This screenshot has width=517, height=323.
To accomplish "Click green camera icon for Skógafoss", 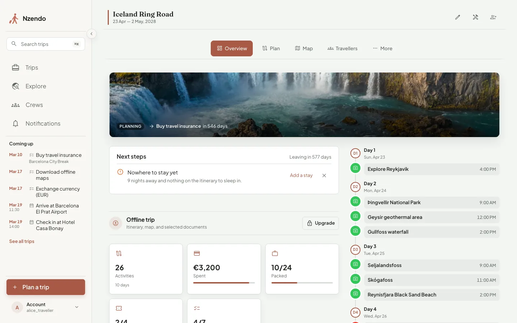I will pos(355,279).
